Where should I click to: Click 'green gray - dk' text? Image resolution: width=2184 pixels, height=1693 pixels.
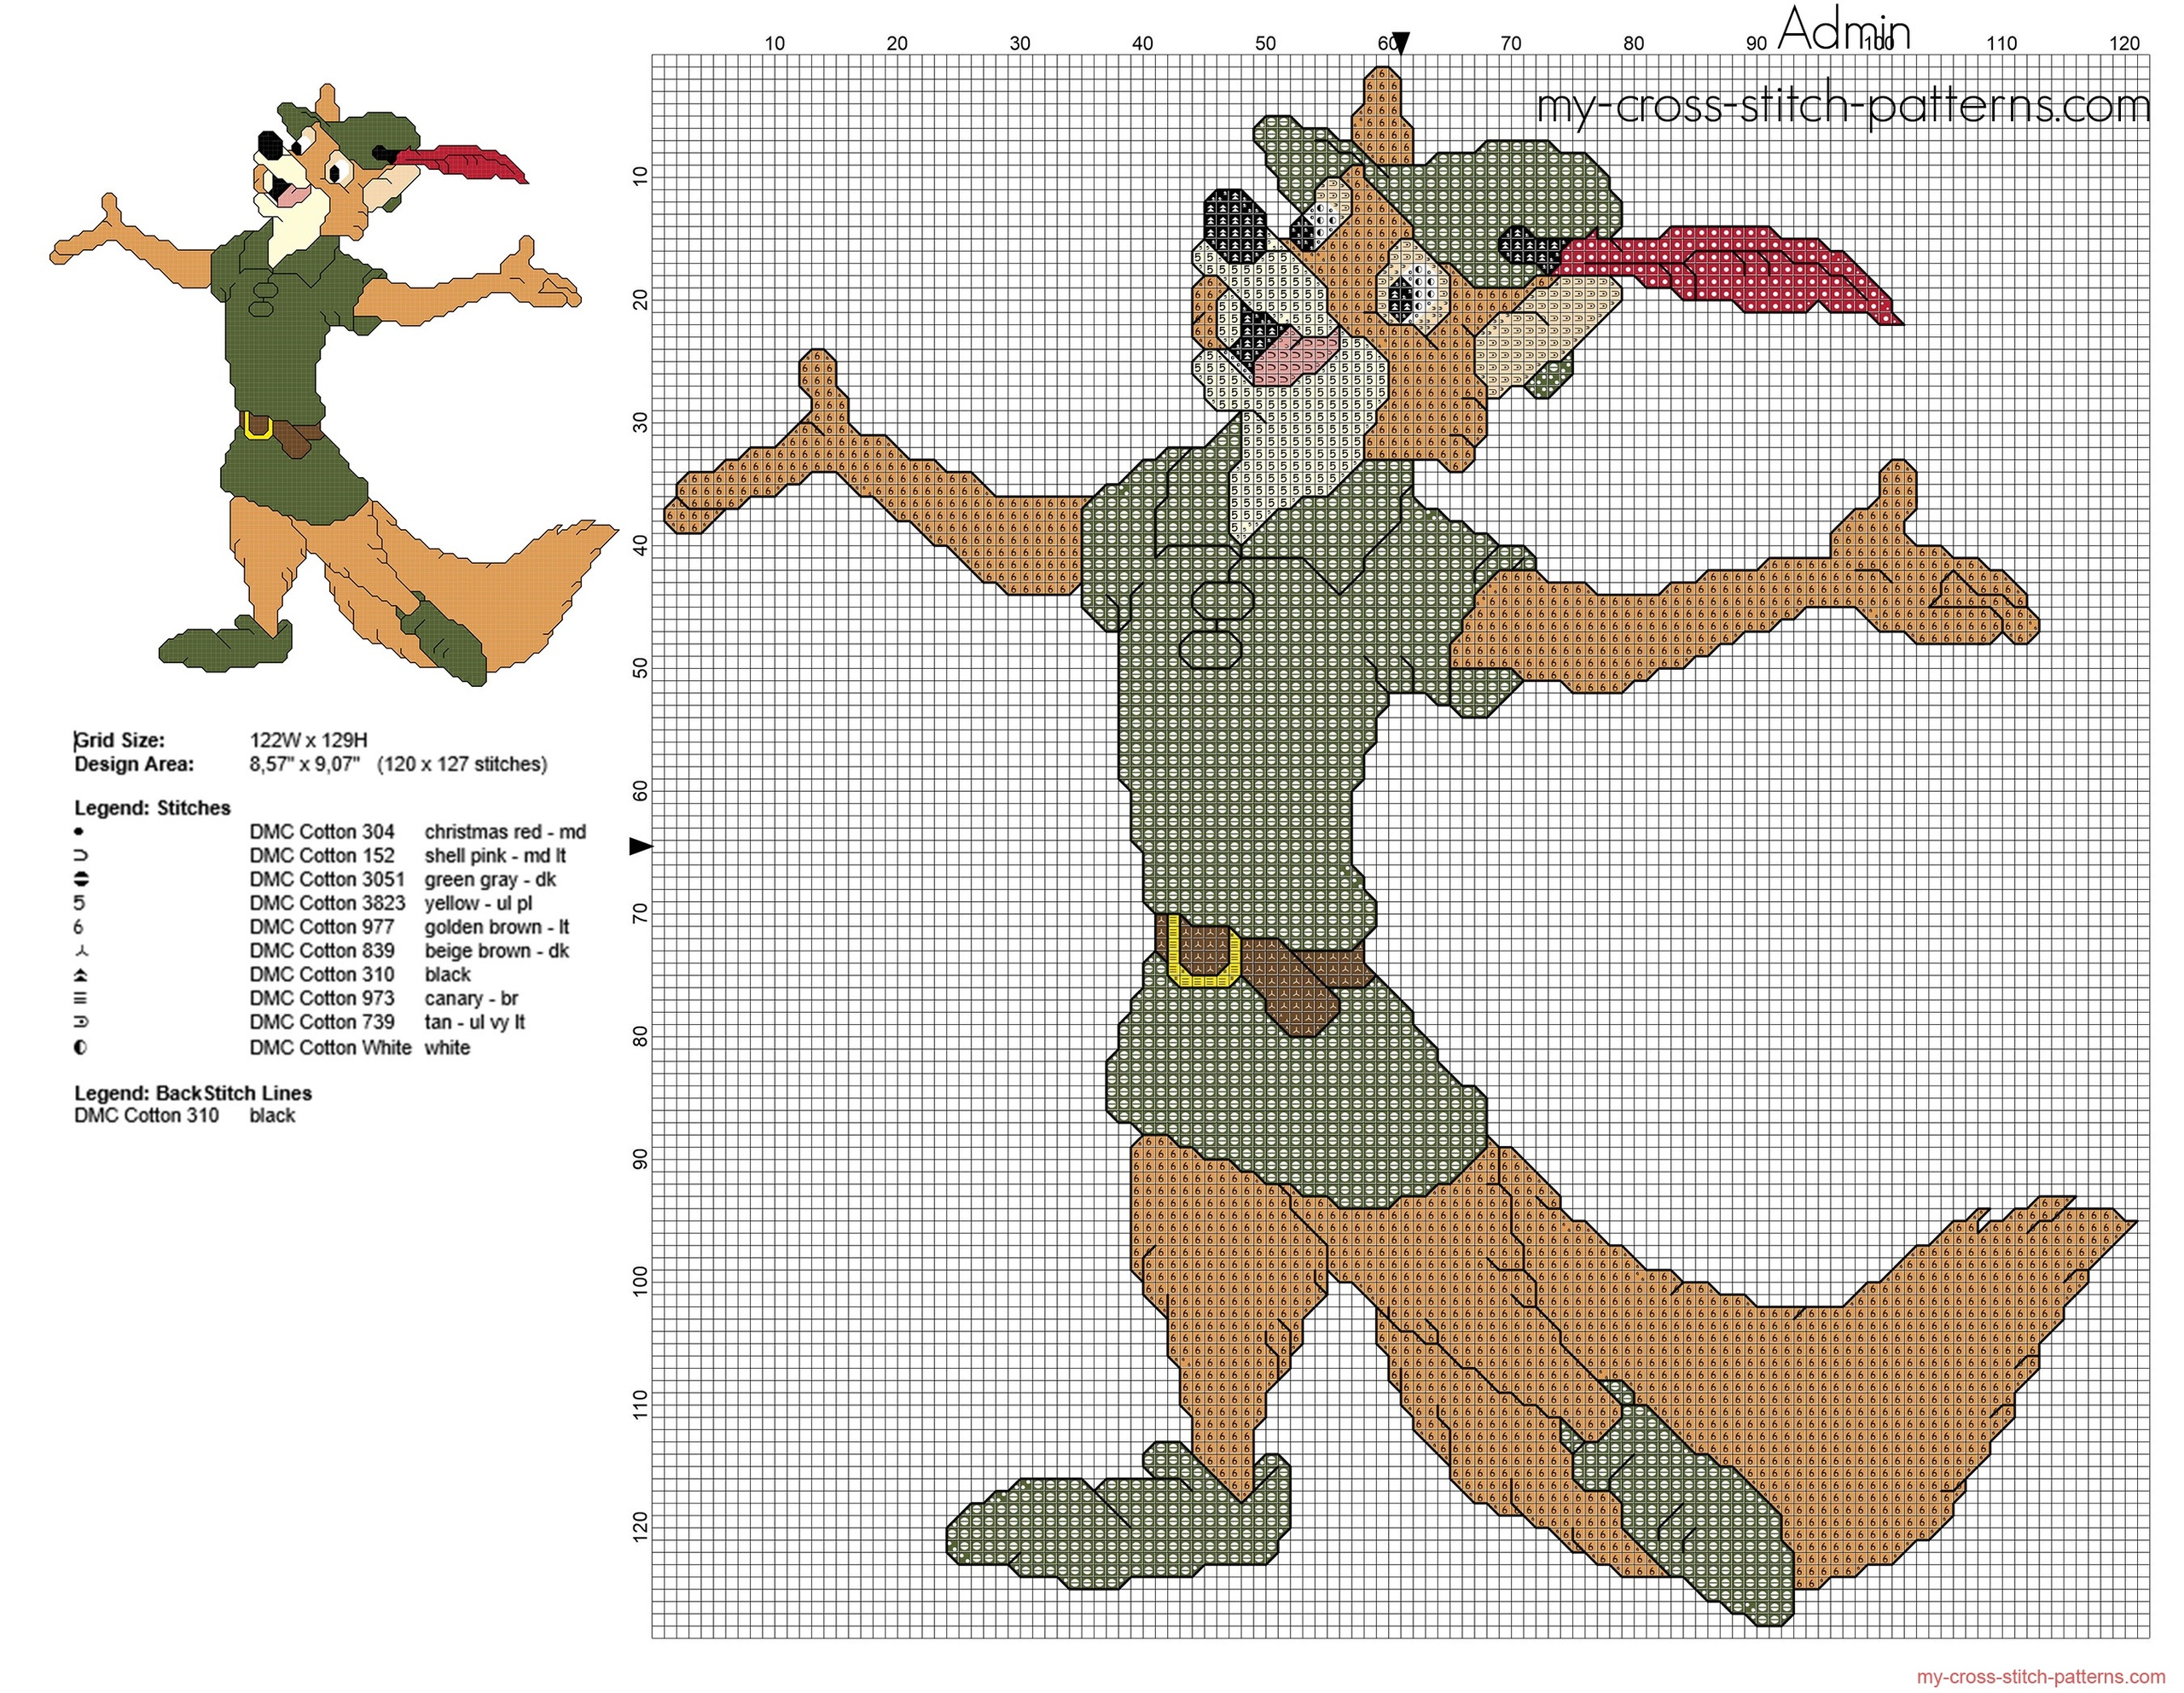click(490, 880)
